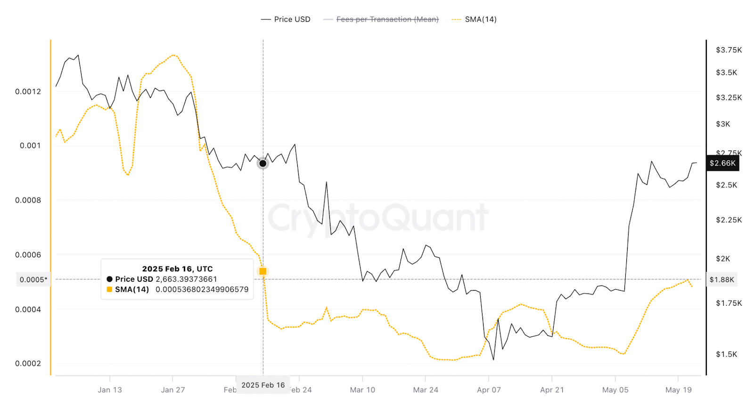Click the $1.88K crosshair price label
Screen dimensions: 754x402
pyautogui.click(x=722, y=280)
